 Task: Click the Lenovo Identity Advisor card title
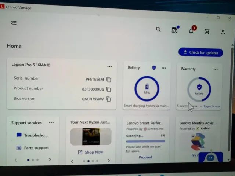tap(198, 123)
